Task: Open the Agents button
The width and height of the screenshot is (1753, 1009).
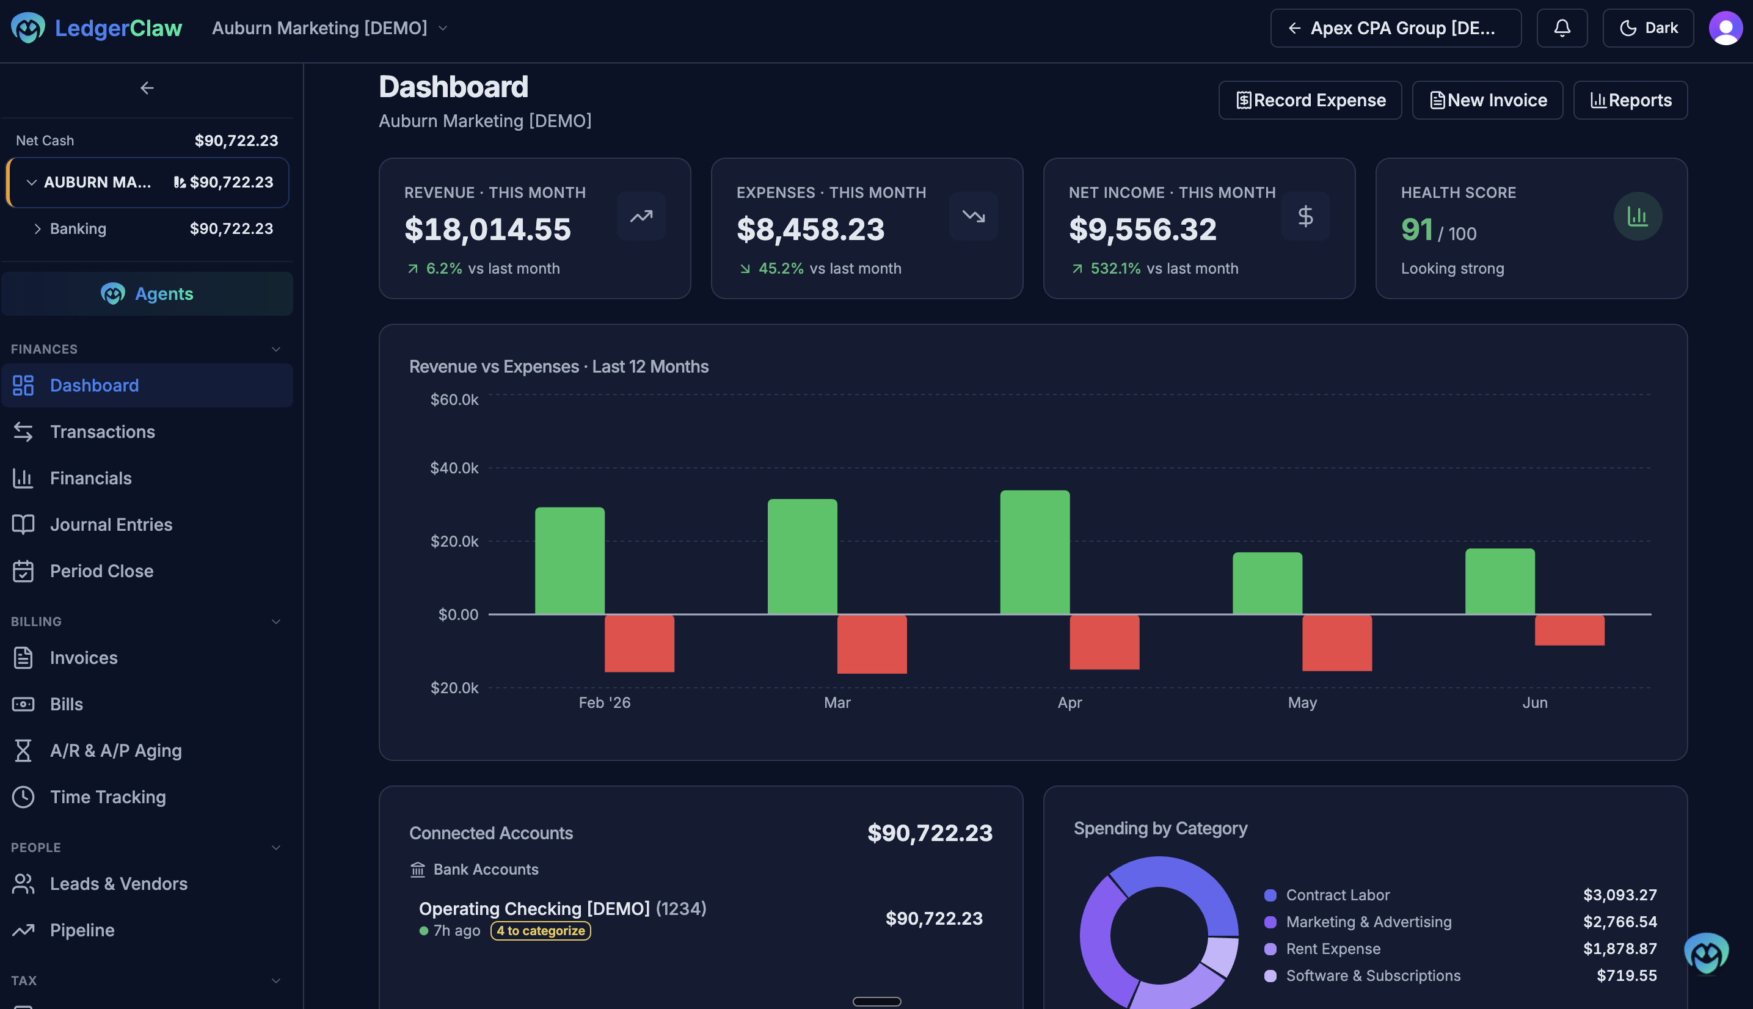Action: point(147,294)
